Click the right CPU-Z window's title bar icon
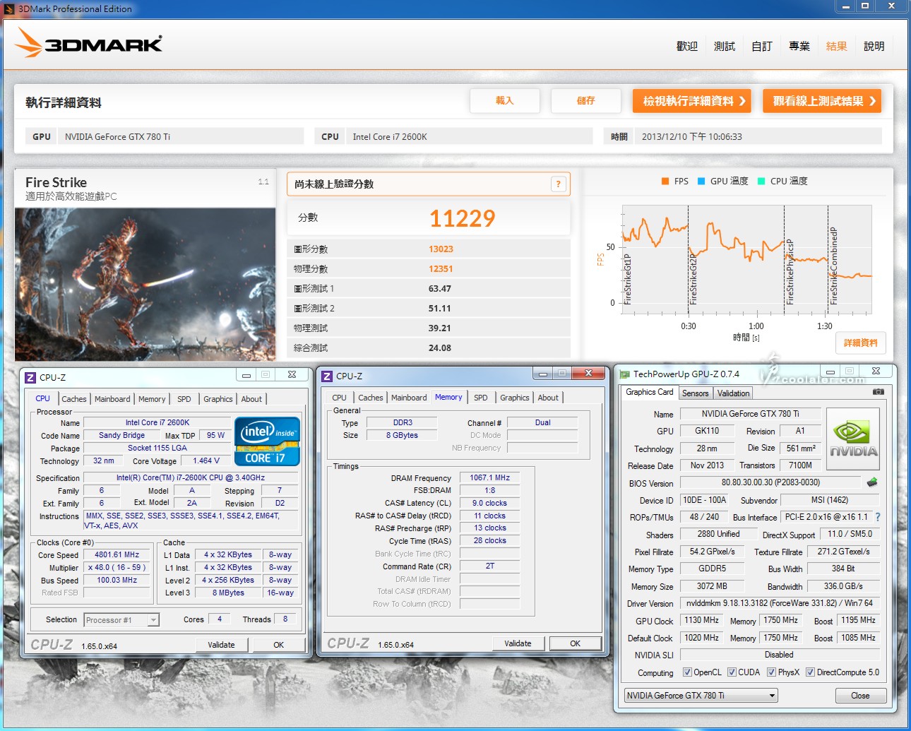Viewport: 911px width, 731px height. (327, 376)
